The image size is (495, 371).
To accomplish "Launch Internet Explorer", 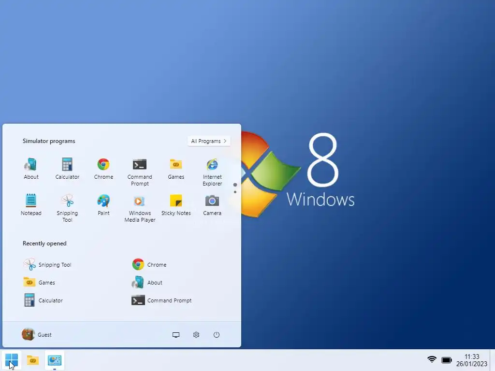I will tap(212, 172).
